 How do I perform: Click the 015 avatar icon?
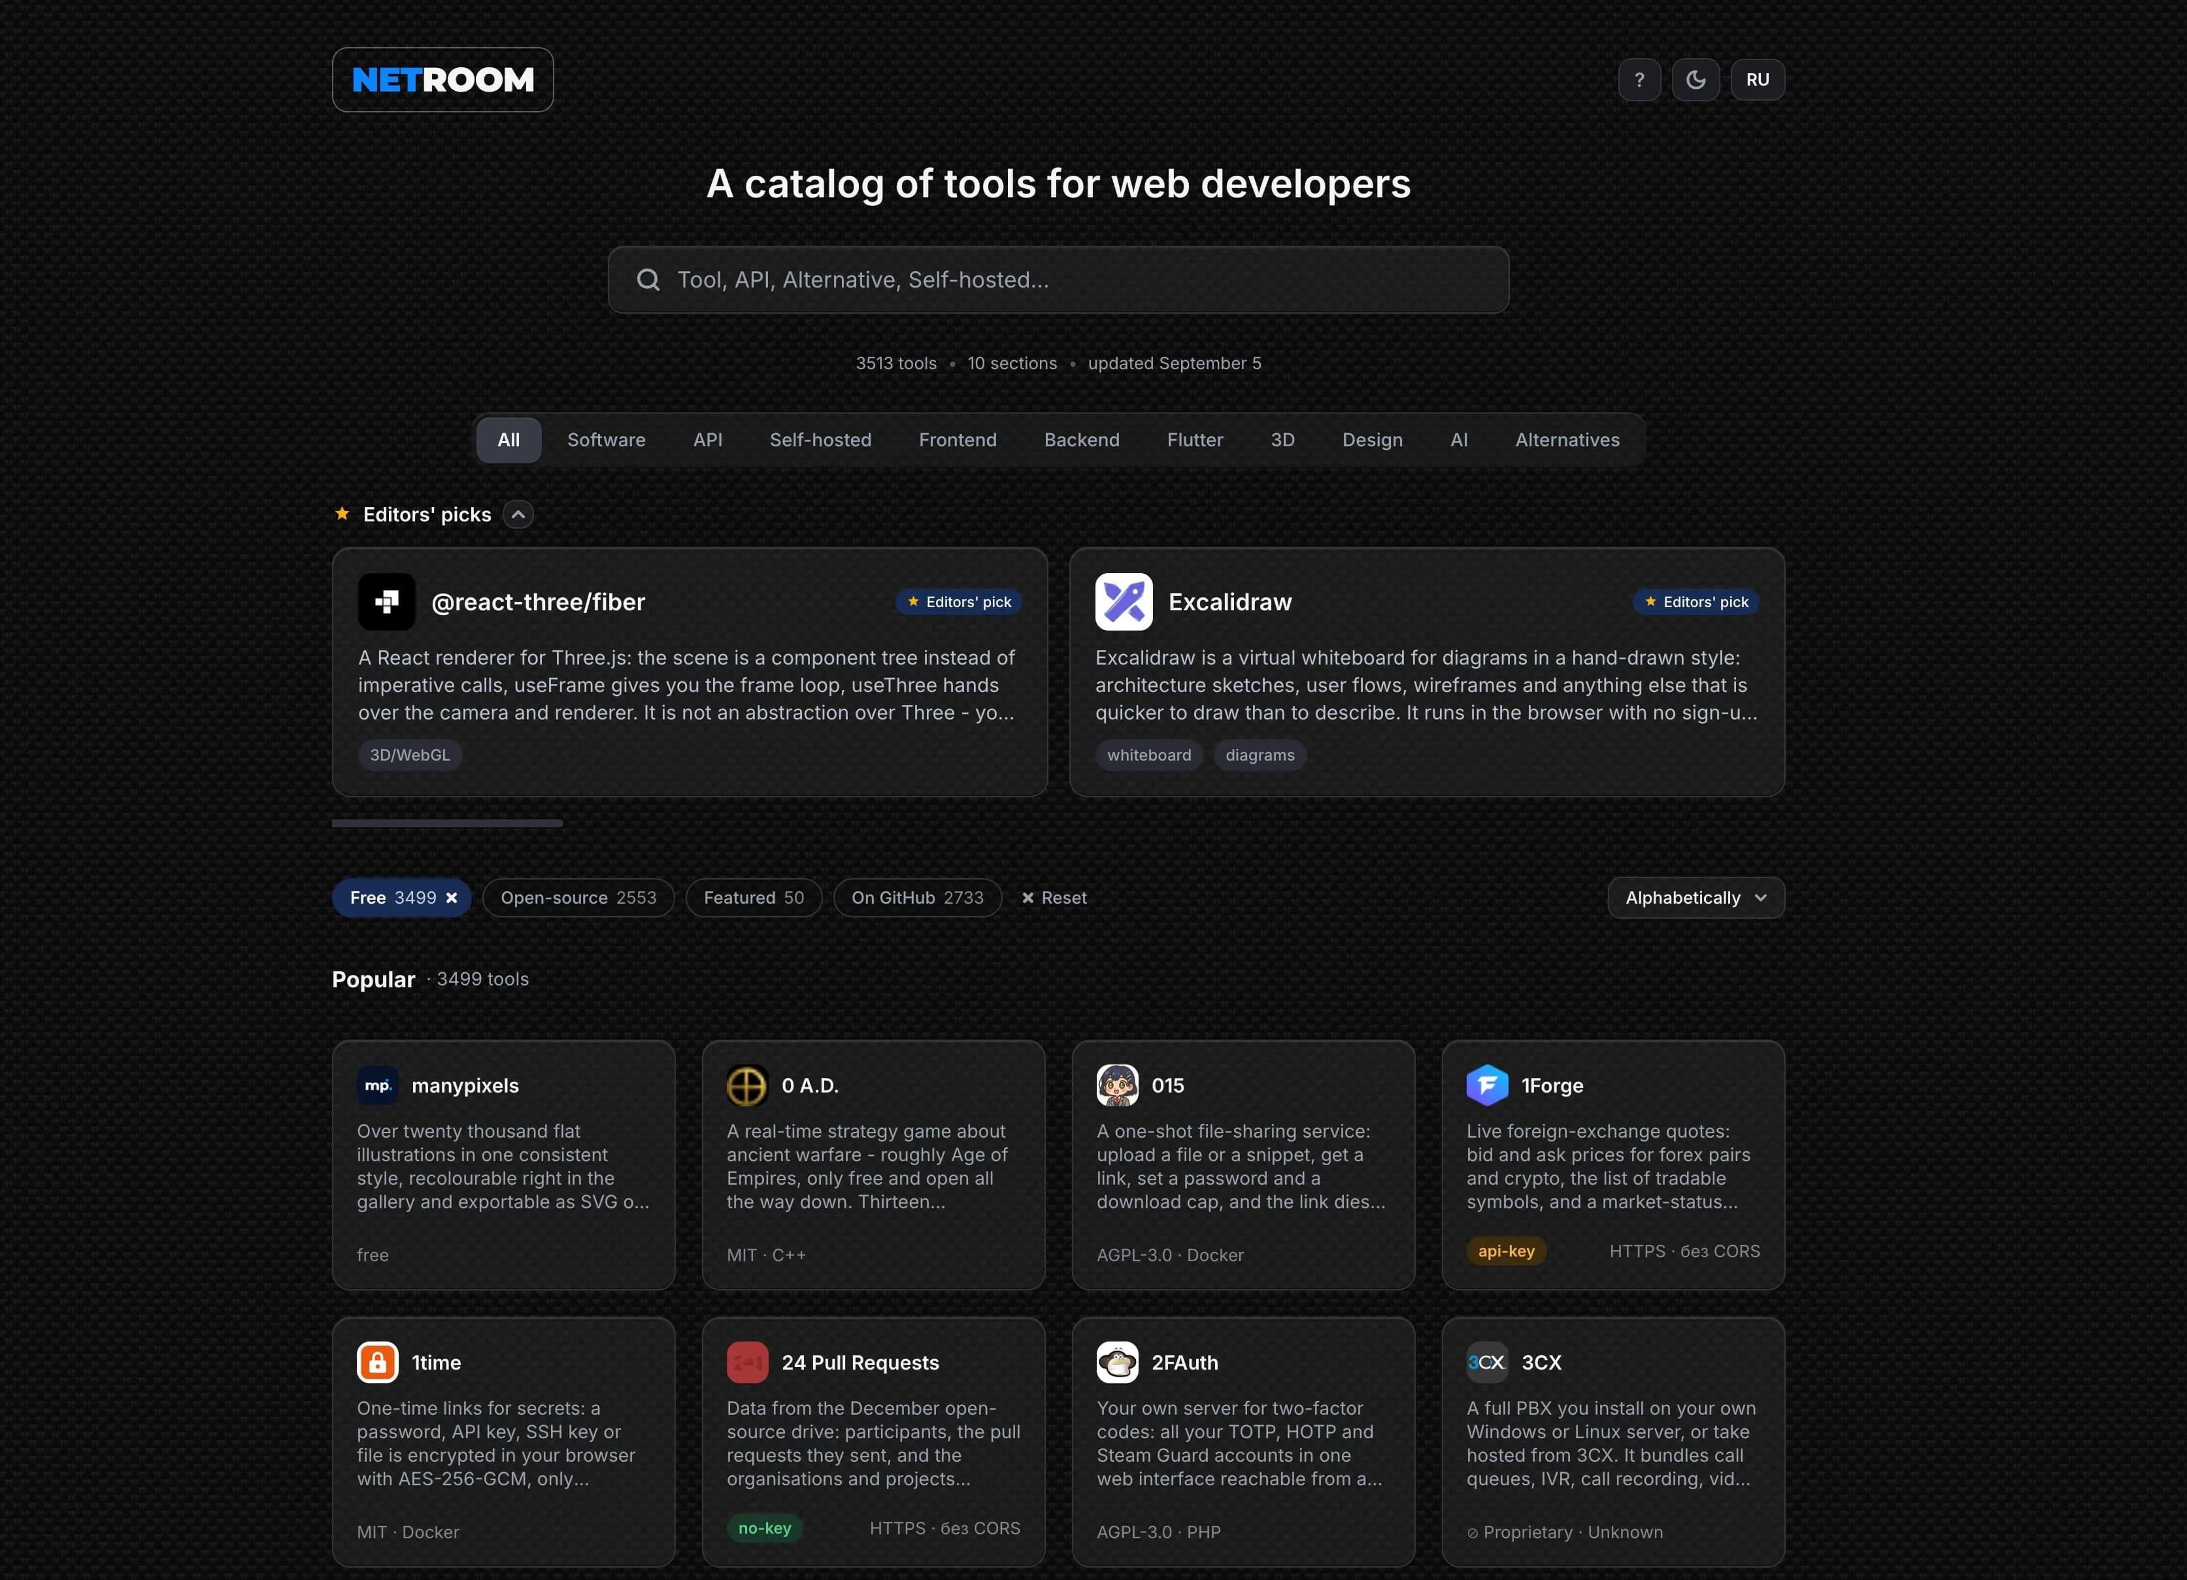pos(1116,1085)
